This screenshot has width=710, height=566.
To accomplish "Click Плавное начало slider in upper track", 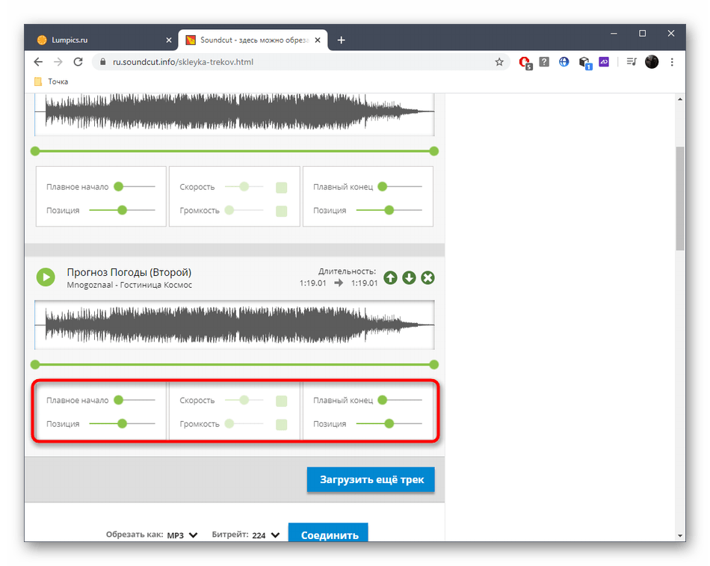I will pyautogui.click(x=135, y=187).
